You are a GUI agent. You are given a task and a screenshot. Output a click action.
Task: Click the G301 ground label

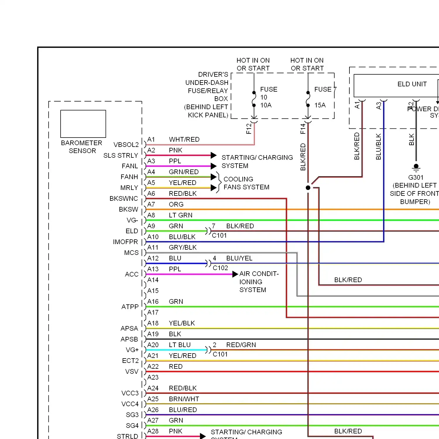416,177
